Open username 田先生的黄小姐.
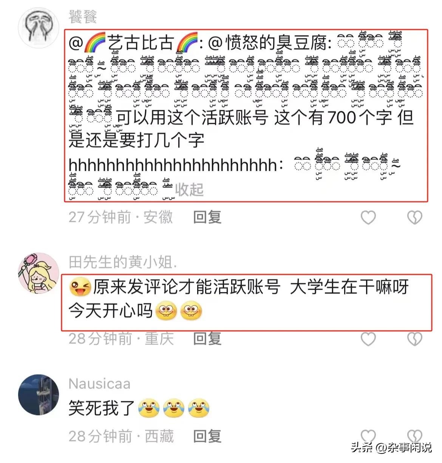Screen dimensions: 442x463 [x=123, y=262]
